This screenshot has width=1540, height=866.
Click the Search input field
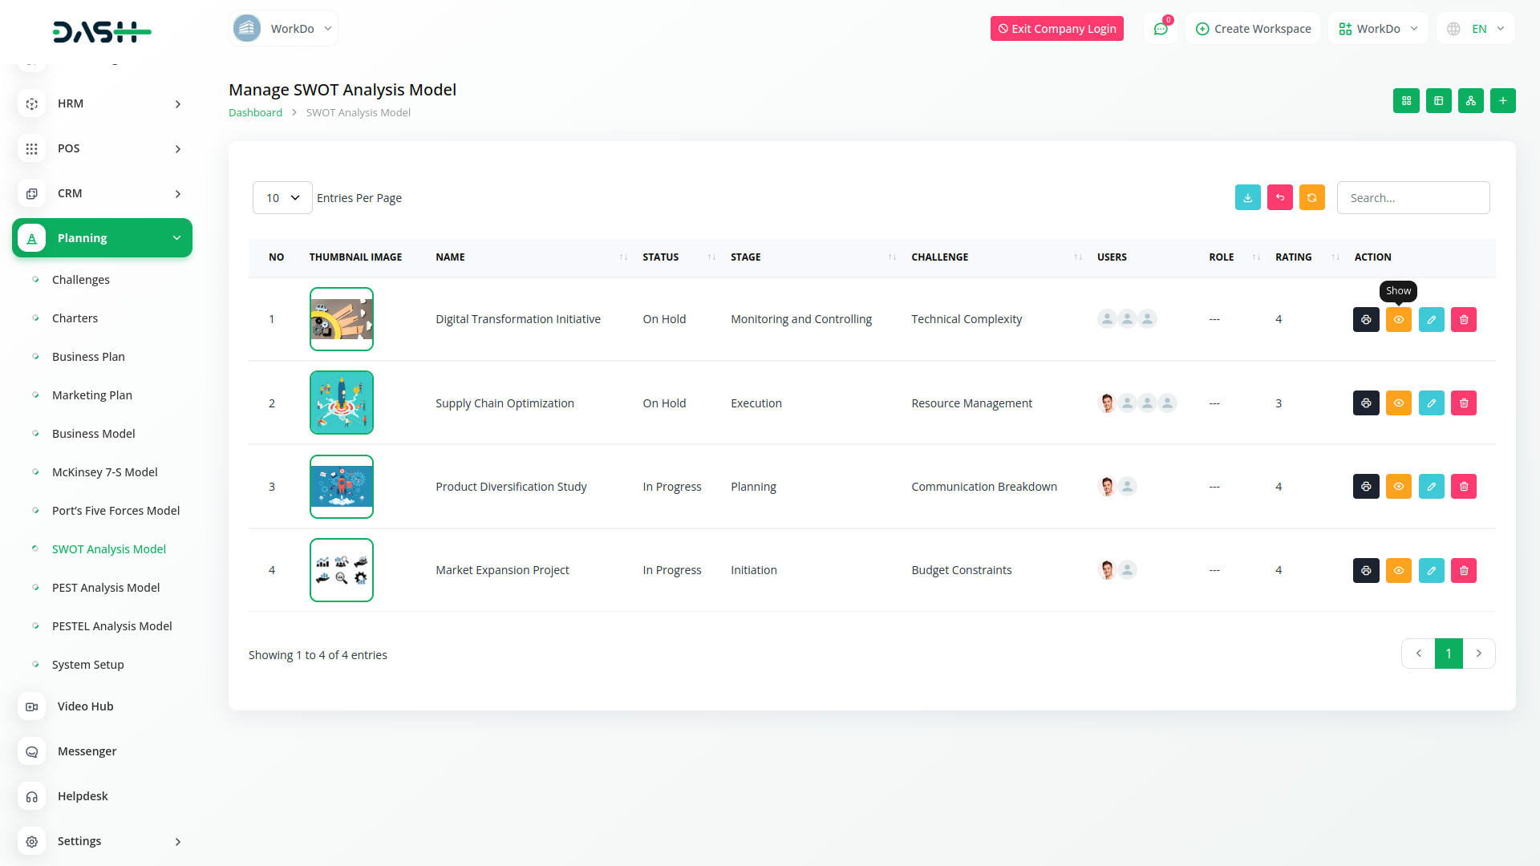tap(1412, 198)
